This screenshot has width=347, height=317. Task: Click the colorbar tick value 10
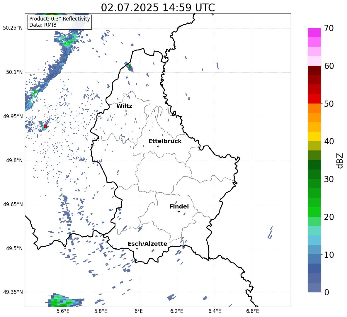[x=329, y=255]
